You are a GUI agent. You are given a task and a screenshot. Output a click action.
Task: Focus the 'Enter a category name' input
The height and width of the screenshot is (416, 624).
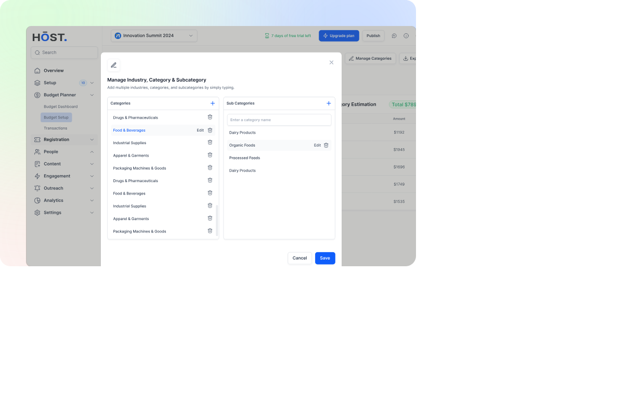pos(279,120)
